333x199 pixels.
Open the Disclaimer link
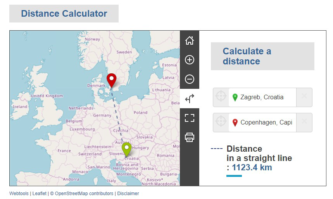128,194
